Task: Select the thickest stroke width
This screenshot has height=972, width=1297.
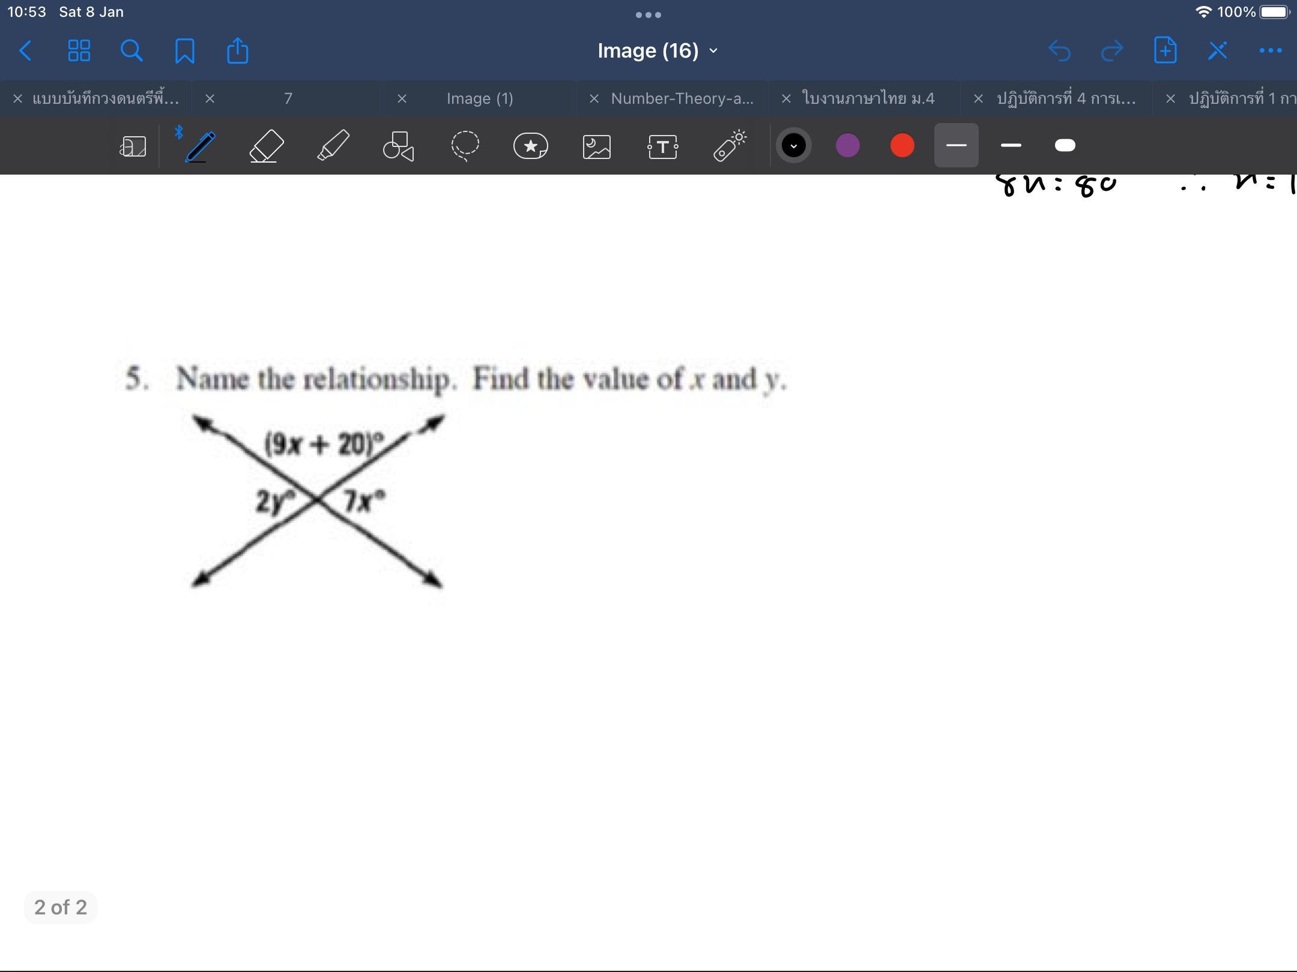Action: click(x=1065, y=146)
